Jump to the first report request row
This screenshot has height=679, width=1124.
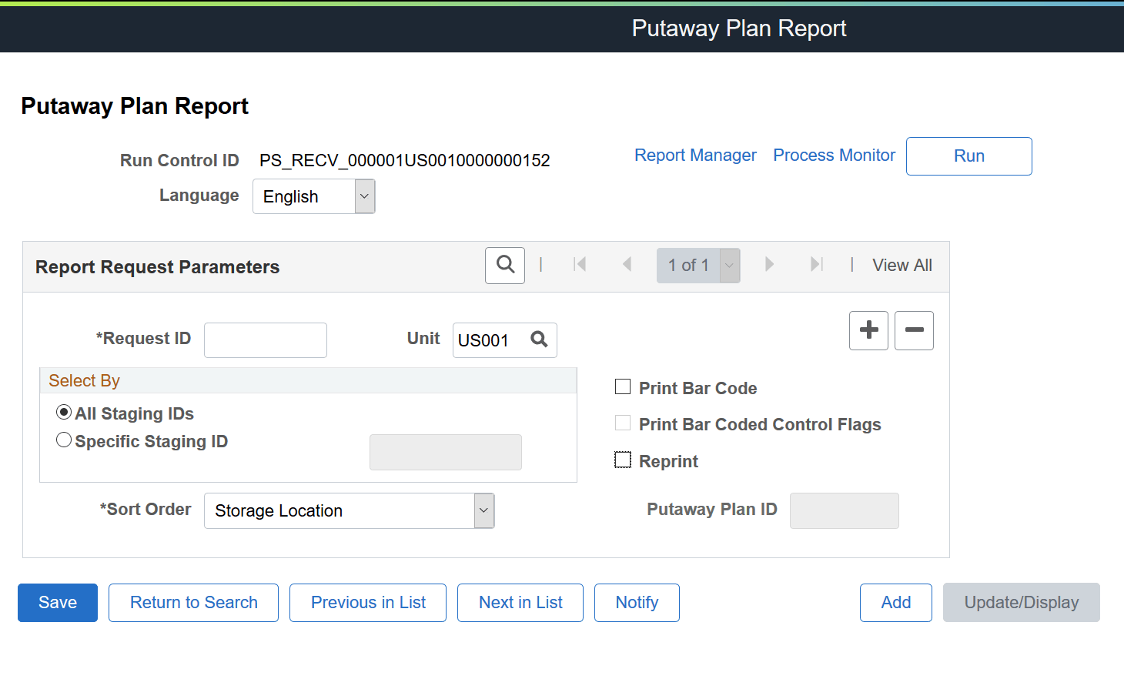tap(579, 265)
